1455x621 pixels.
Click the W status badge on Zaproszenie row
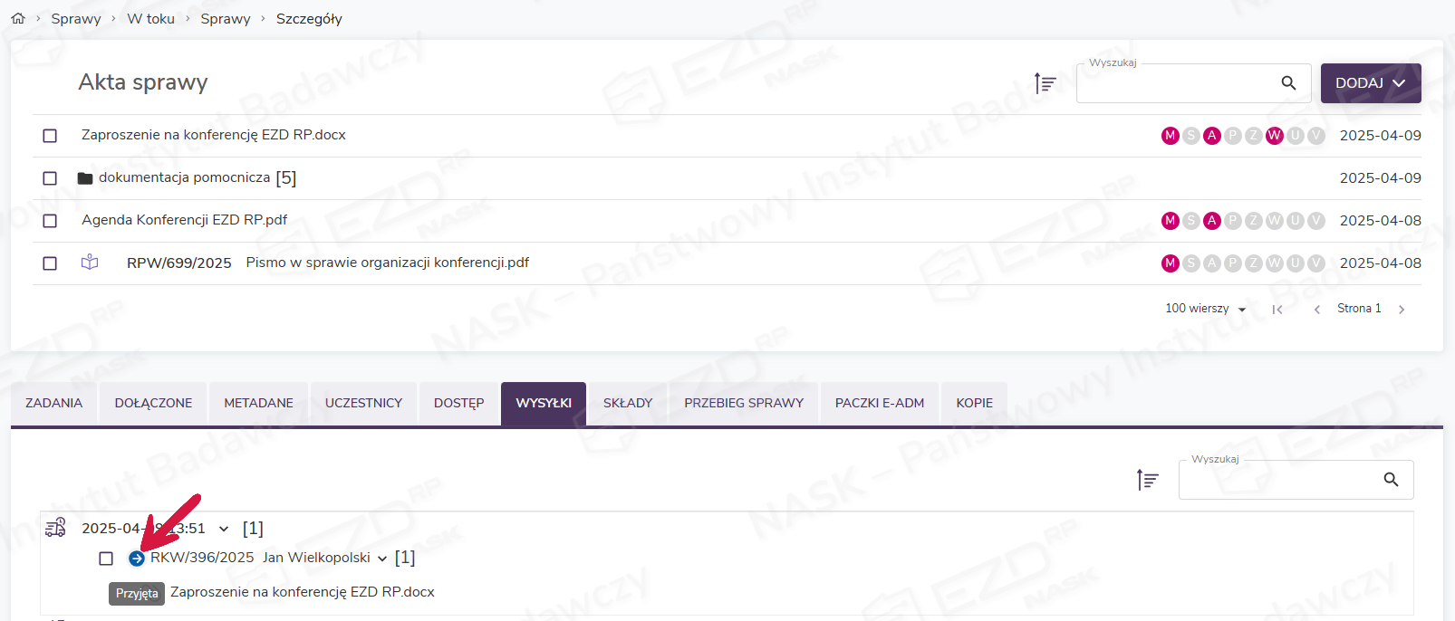pyautogui.click(x=1274, y=136)
